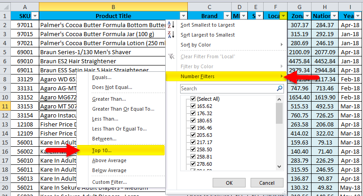Click the filter list scroll up arrow
Screen dimensions: 363x196
tap(279, 99)
